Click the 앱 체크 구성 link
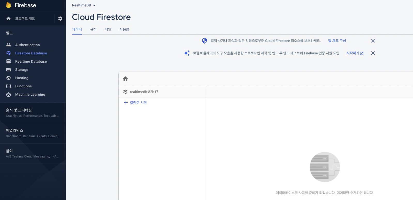 coord(337,41)
